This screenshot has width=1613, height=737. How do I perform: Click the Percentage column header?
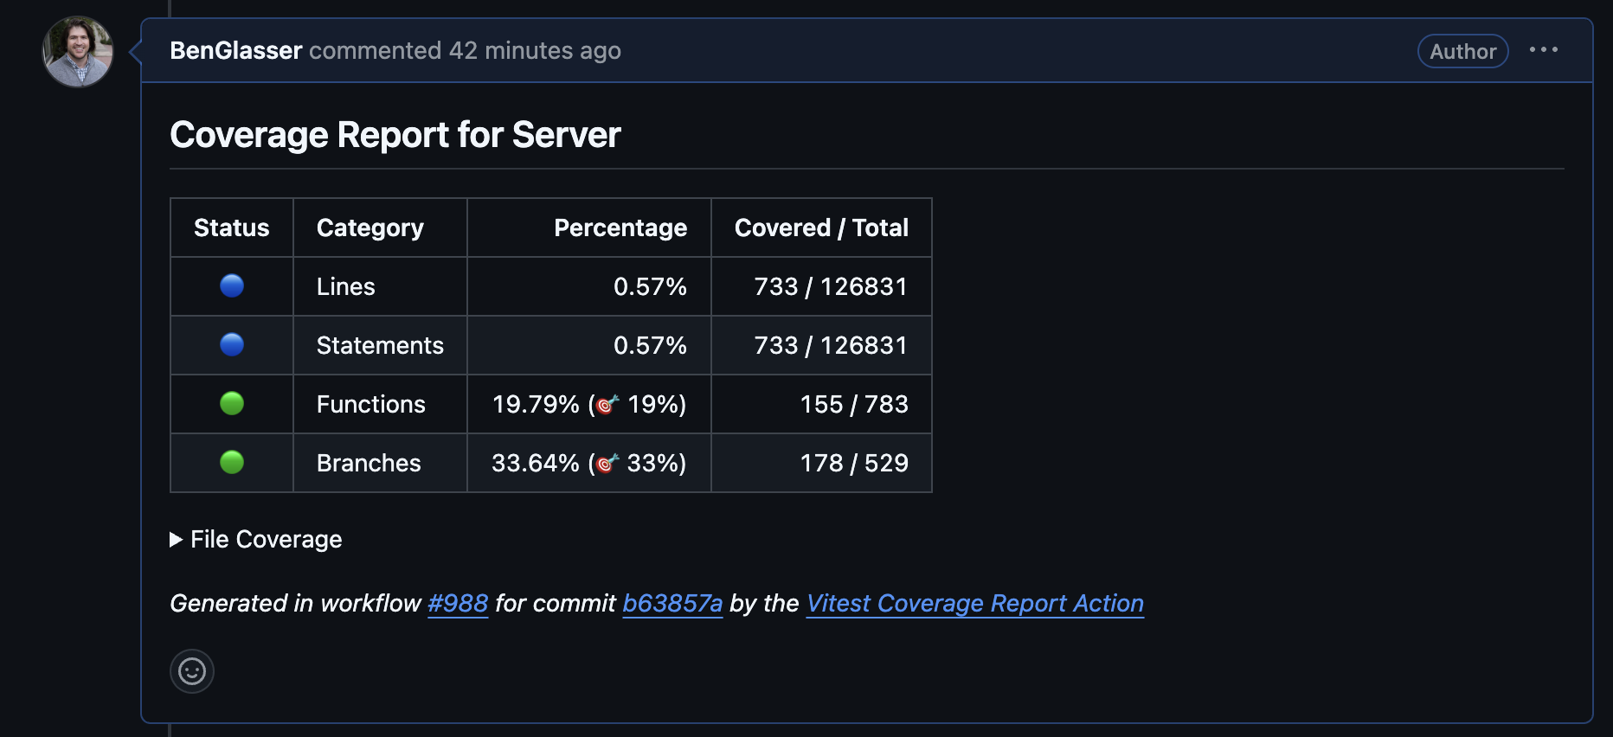pyautogui.click(x=620, y=228)
